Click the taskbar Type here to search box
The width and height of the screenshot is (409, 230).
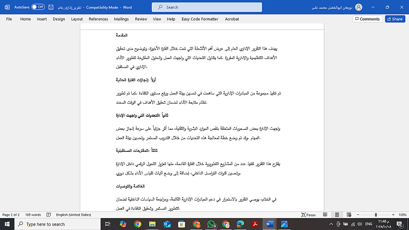(57, 224)
